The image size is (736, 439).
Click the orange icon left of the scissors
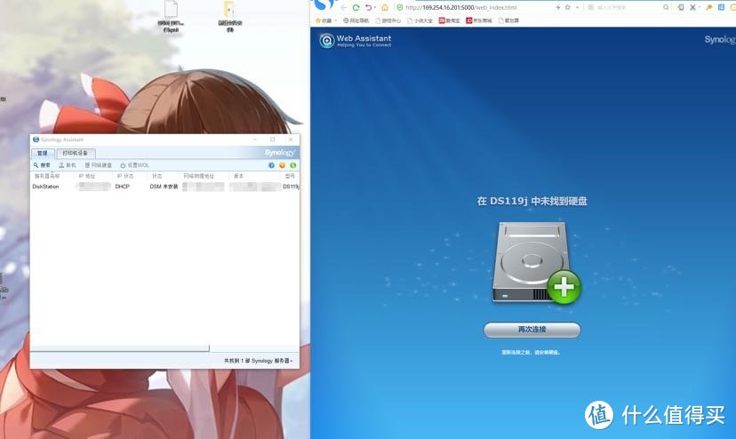(681, 7)
